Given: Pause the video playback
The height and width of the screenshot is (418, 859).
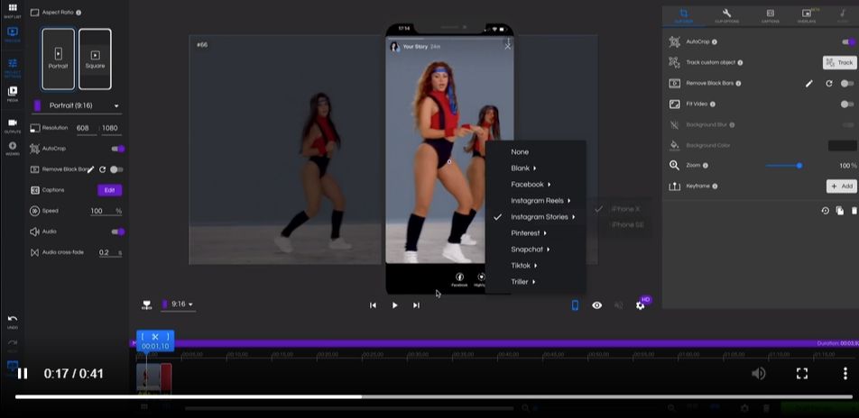Looking at the screenshot, I should (x=23, y=374).
